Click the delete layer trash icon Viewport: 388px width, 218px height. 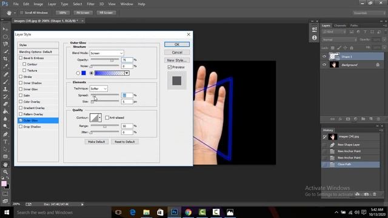pyautogui.click(x=378, y=119)
